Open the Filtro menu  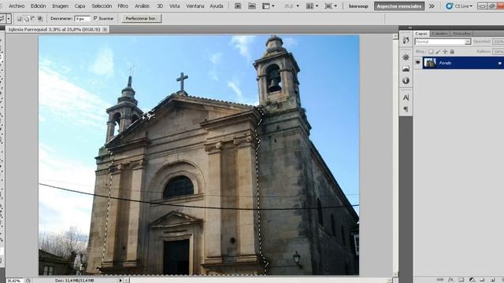tap(123, 6)
